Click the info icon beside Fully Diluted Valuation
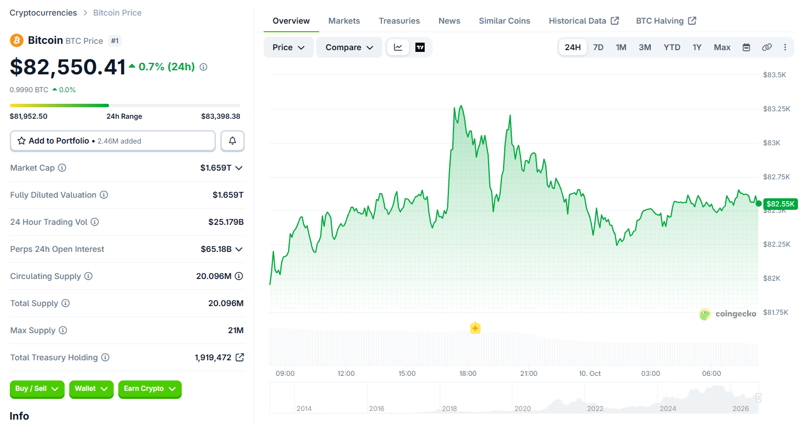The height and width of the screenshot is (426, 802). point(104,195)
